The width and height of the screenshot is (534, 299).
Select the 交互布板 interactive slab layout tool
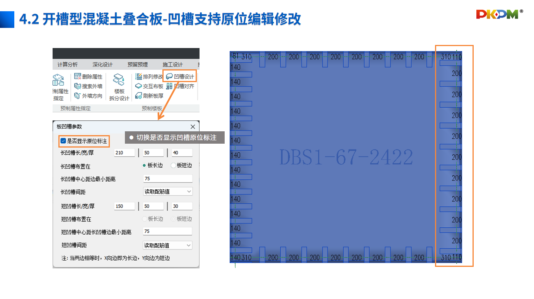coord(150,86)
